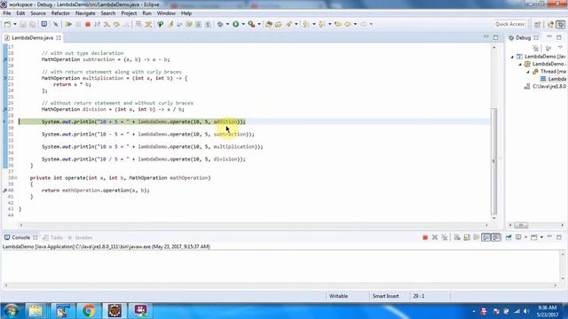Open File Explorer from the taskbar
The image size is (568, 319).
pyautogui.click(x=35, y=311)
